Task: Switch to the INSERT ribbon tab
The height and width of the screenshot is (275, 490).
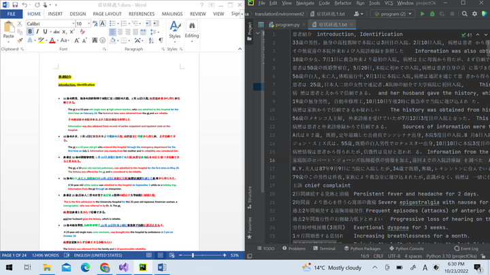Action: pyautogui.click(x=55, y=14)
